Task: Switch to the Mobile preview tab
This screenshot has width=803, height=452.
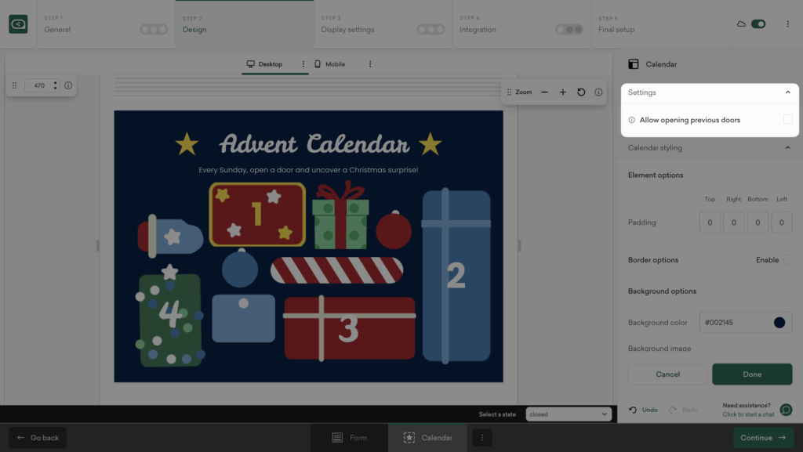Action: coord(329,64)
